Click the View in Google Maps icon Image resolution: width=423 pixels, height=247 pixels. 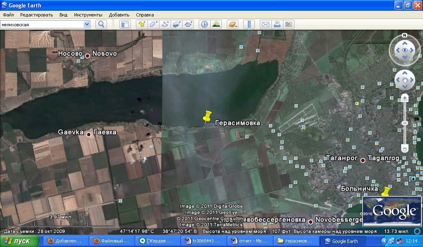point(289,24)
